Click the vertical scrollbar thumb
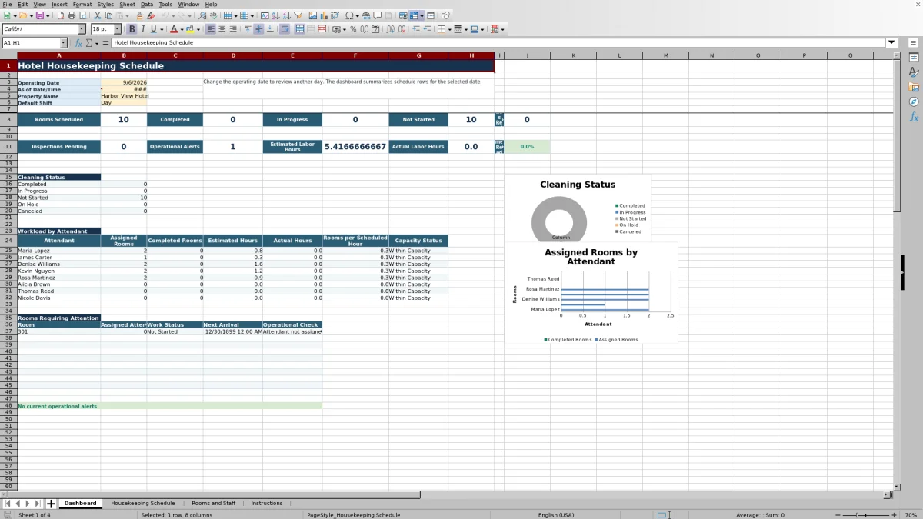 coord(897,136)
